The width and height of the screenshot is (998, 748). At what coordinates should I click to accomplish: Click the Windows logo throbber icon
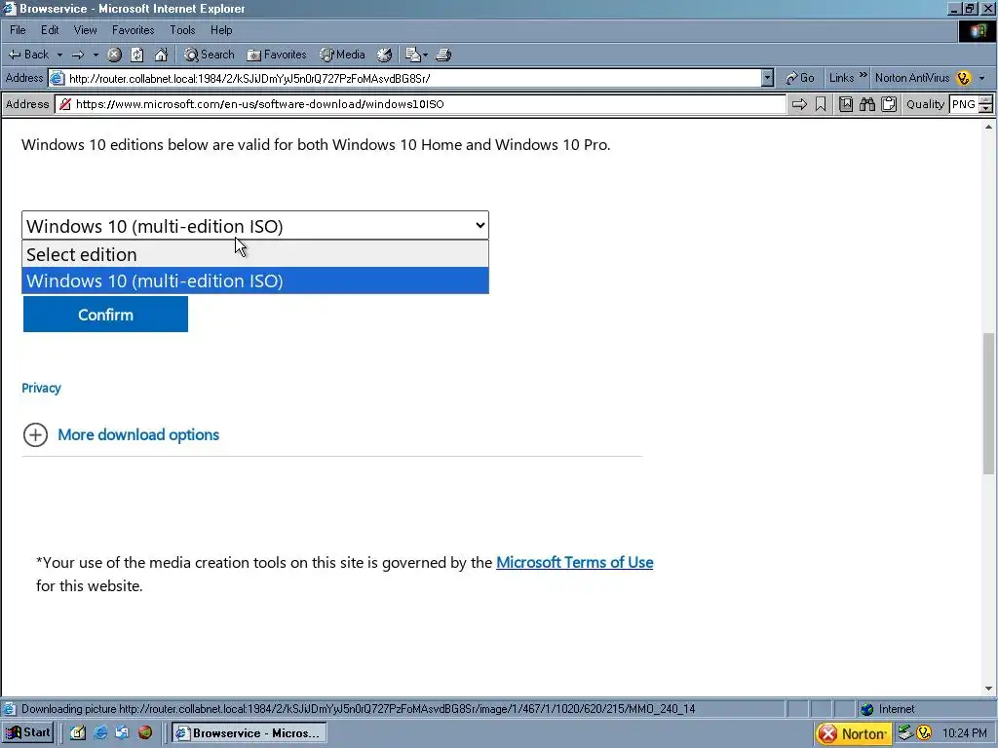[978, 31]
